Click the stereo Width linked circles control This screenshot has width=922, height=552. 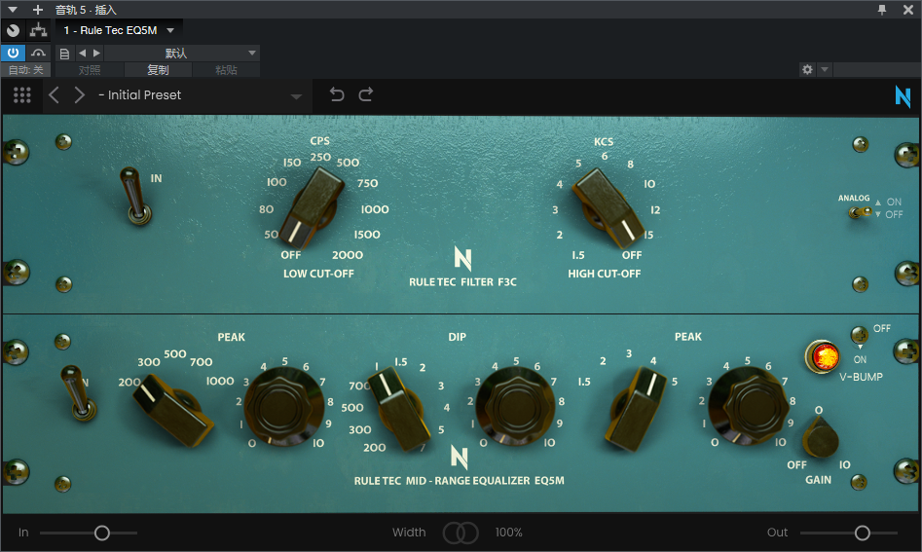461,533
